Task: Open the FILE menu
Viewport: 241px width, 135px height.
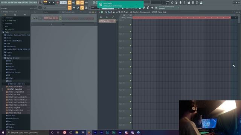Action: tap(2, 3)
